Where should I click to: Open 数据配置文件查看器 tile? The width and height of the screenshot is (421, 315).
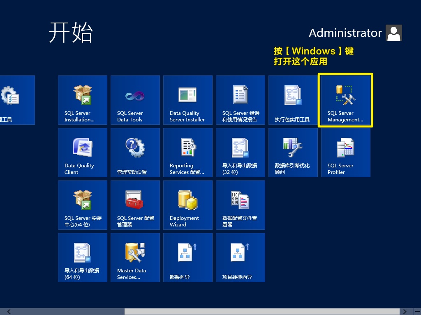pos(241,205)
